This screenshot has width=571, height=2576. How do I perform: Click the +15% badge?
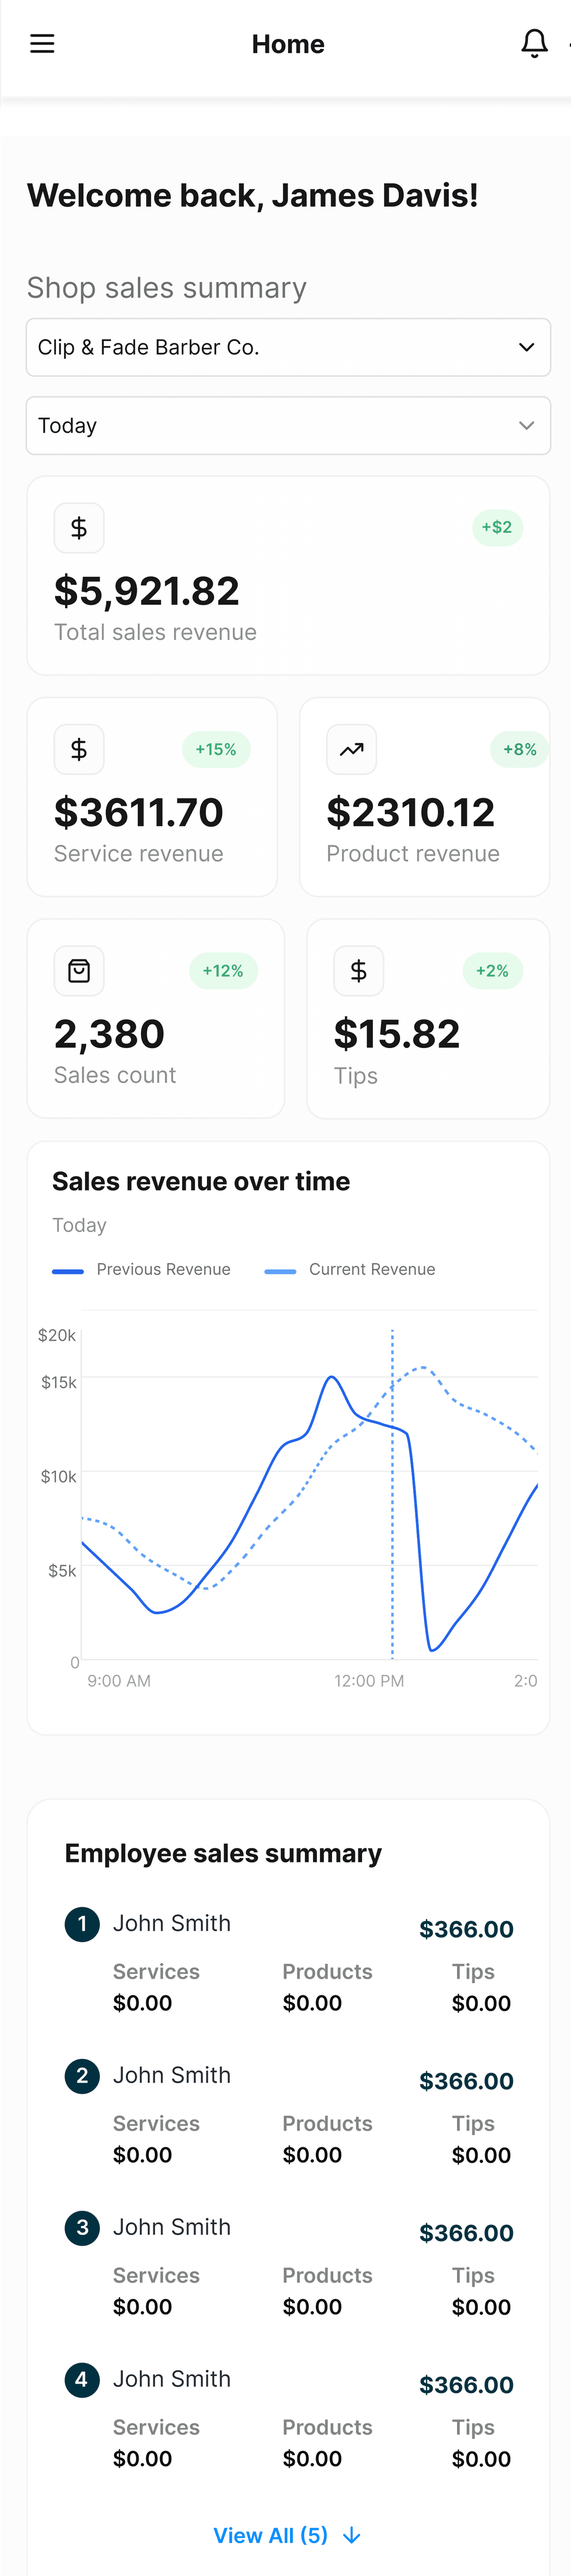(x=216, y=749)
